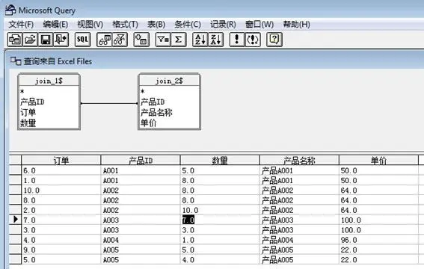Screen dimensions: 424x269
Task: Select the join_2$ table title
Action: (x=169, y=81)
